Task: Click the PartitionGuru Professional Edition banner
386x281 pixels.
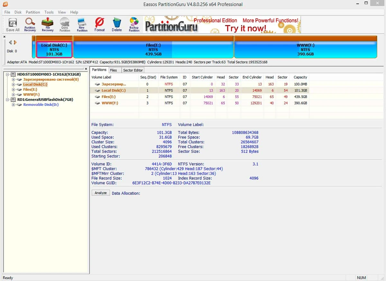Action: click(222, 25)
